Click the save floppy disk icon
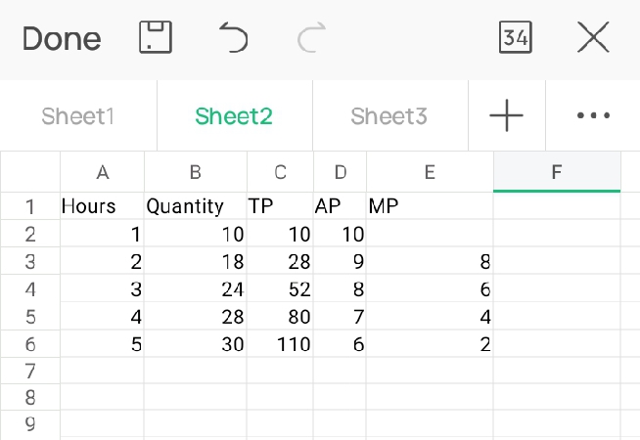 point(156,38)
